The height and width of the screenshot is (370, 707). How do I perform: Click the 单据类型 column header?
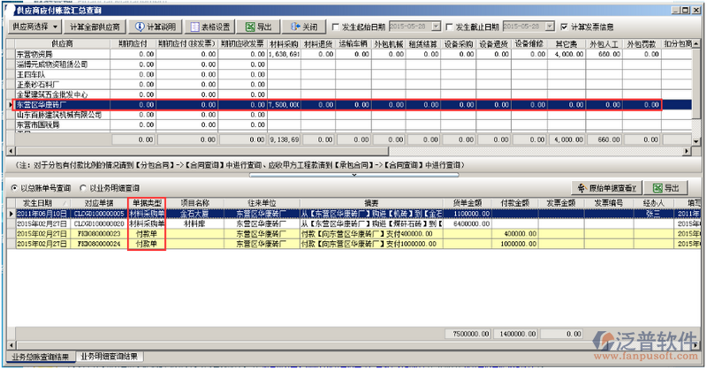pos(146,203)
